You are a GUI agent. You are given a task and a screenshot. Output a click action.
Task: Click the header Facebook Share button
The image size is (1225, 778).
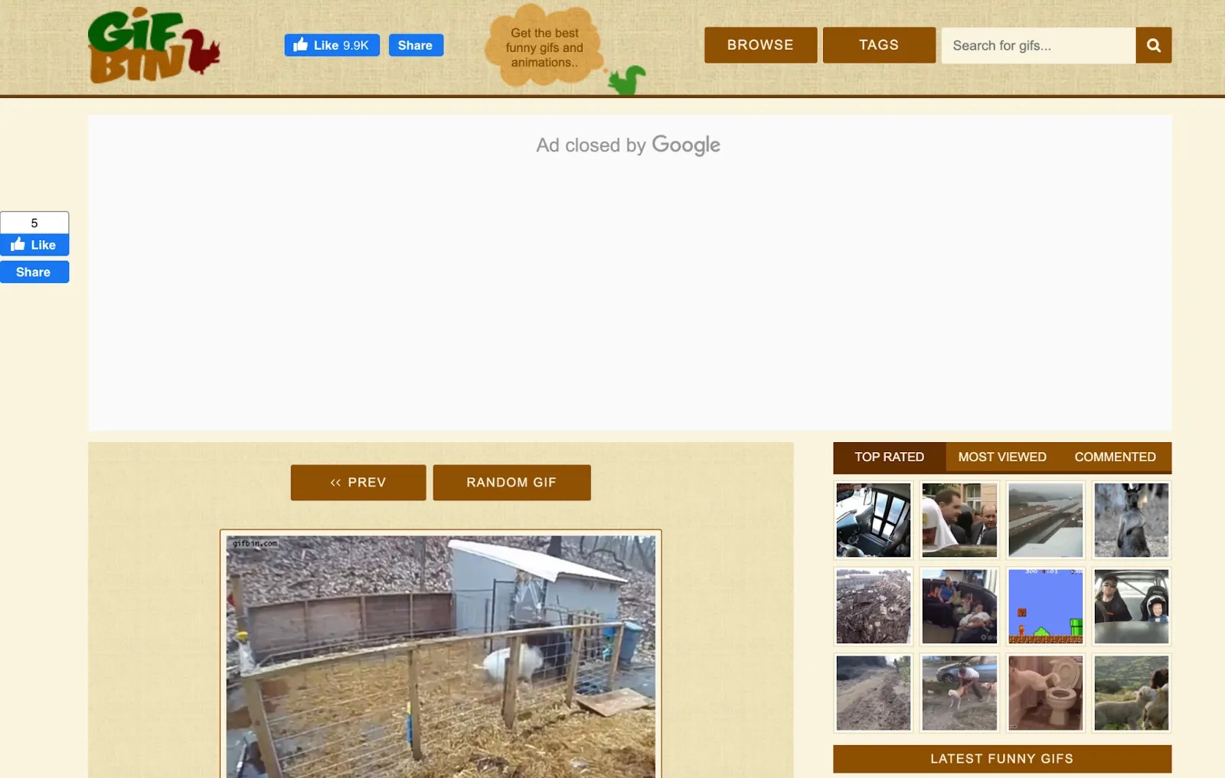(x=416, y=45)
